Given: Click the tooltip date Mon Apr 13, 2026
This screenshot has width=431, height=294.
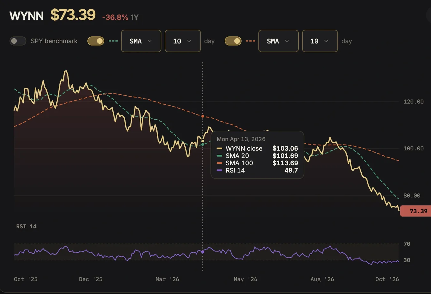Looking at the screenshot, I should [x=241, y=139].
